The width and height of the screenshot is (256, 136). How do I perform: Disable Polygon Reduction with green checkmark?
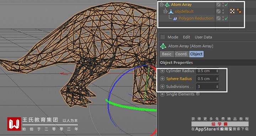click(226, 18)
